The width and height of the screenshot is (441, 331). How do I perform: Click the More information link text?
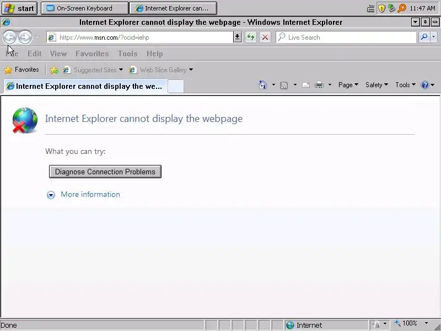point(90,195)
